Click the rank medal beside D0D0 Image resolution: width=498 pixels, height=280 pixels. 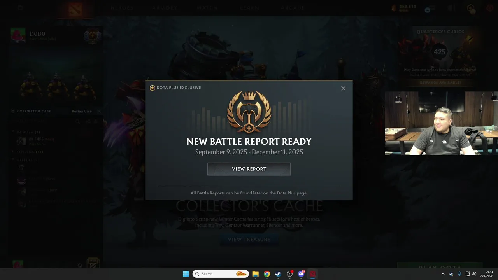click(93, 36)
